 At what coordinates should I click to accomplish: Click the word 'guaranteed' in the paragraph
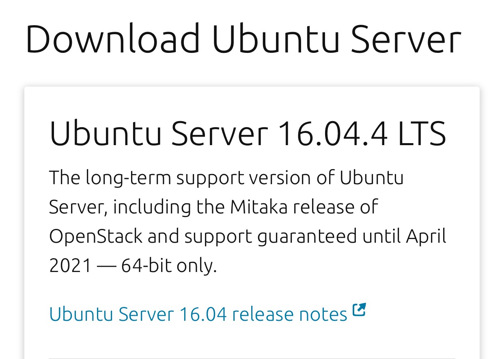pos(307,237)
